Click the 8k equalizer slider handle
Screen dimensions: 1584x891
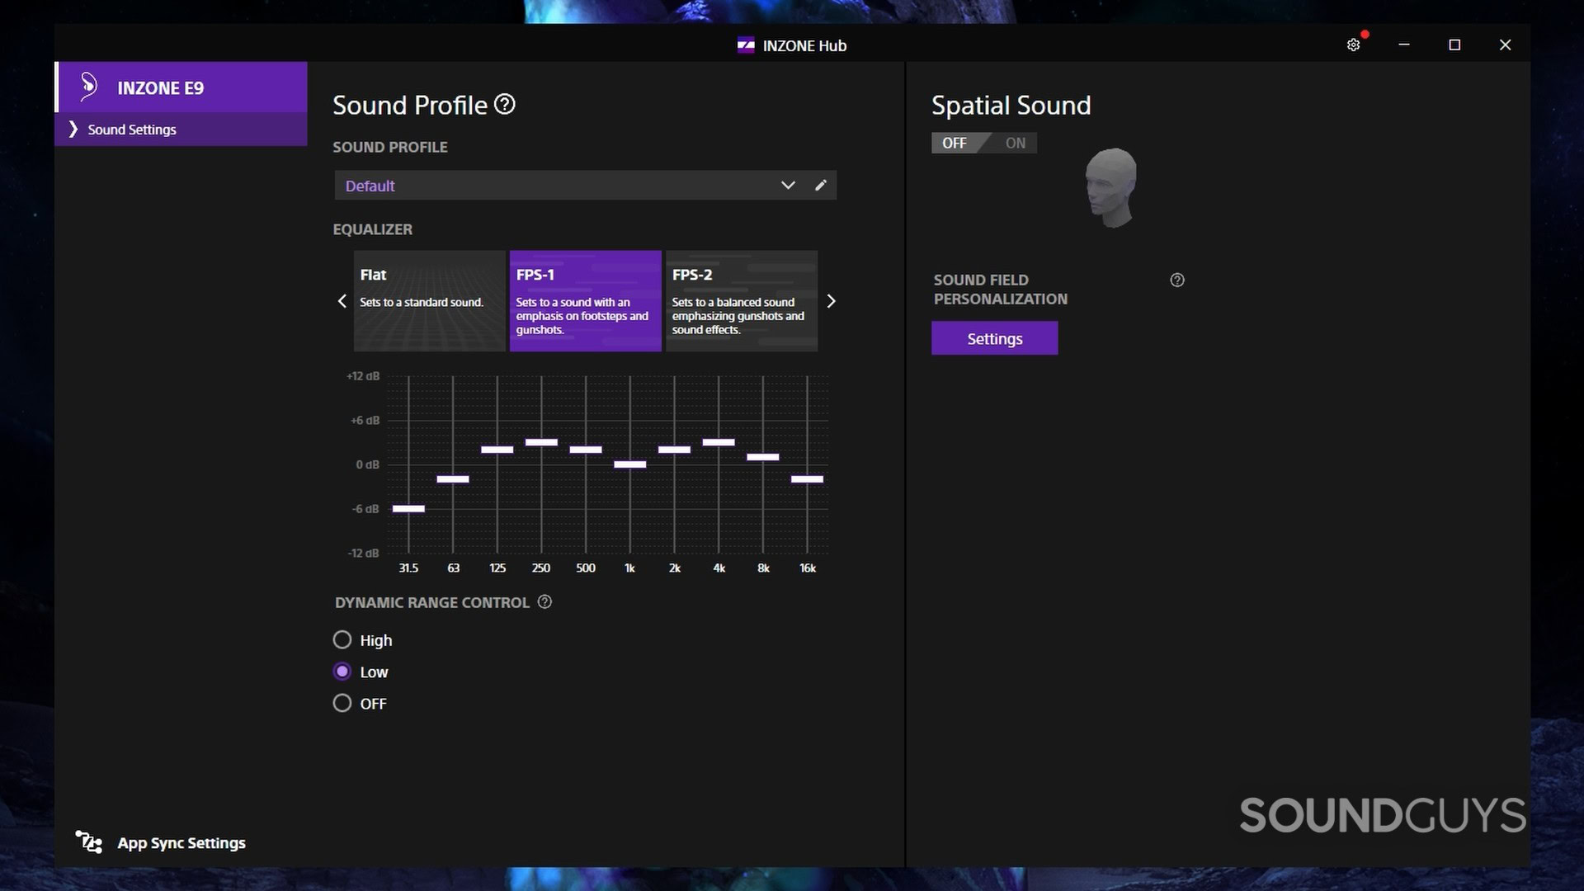click(763, 457)
